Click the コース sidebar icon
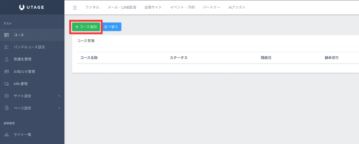Screen dimensions: 359x144 [7, 35]
